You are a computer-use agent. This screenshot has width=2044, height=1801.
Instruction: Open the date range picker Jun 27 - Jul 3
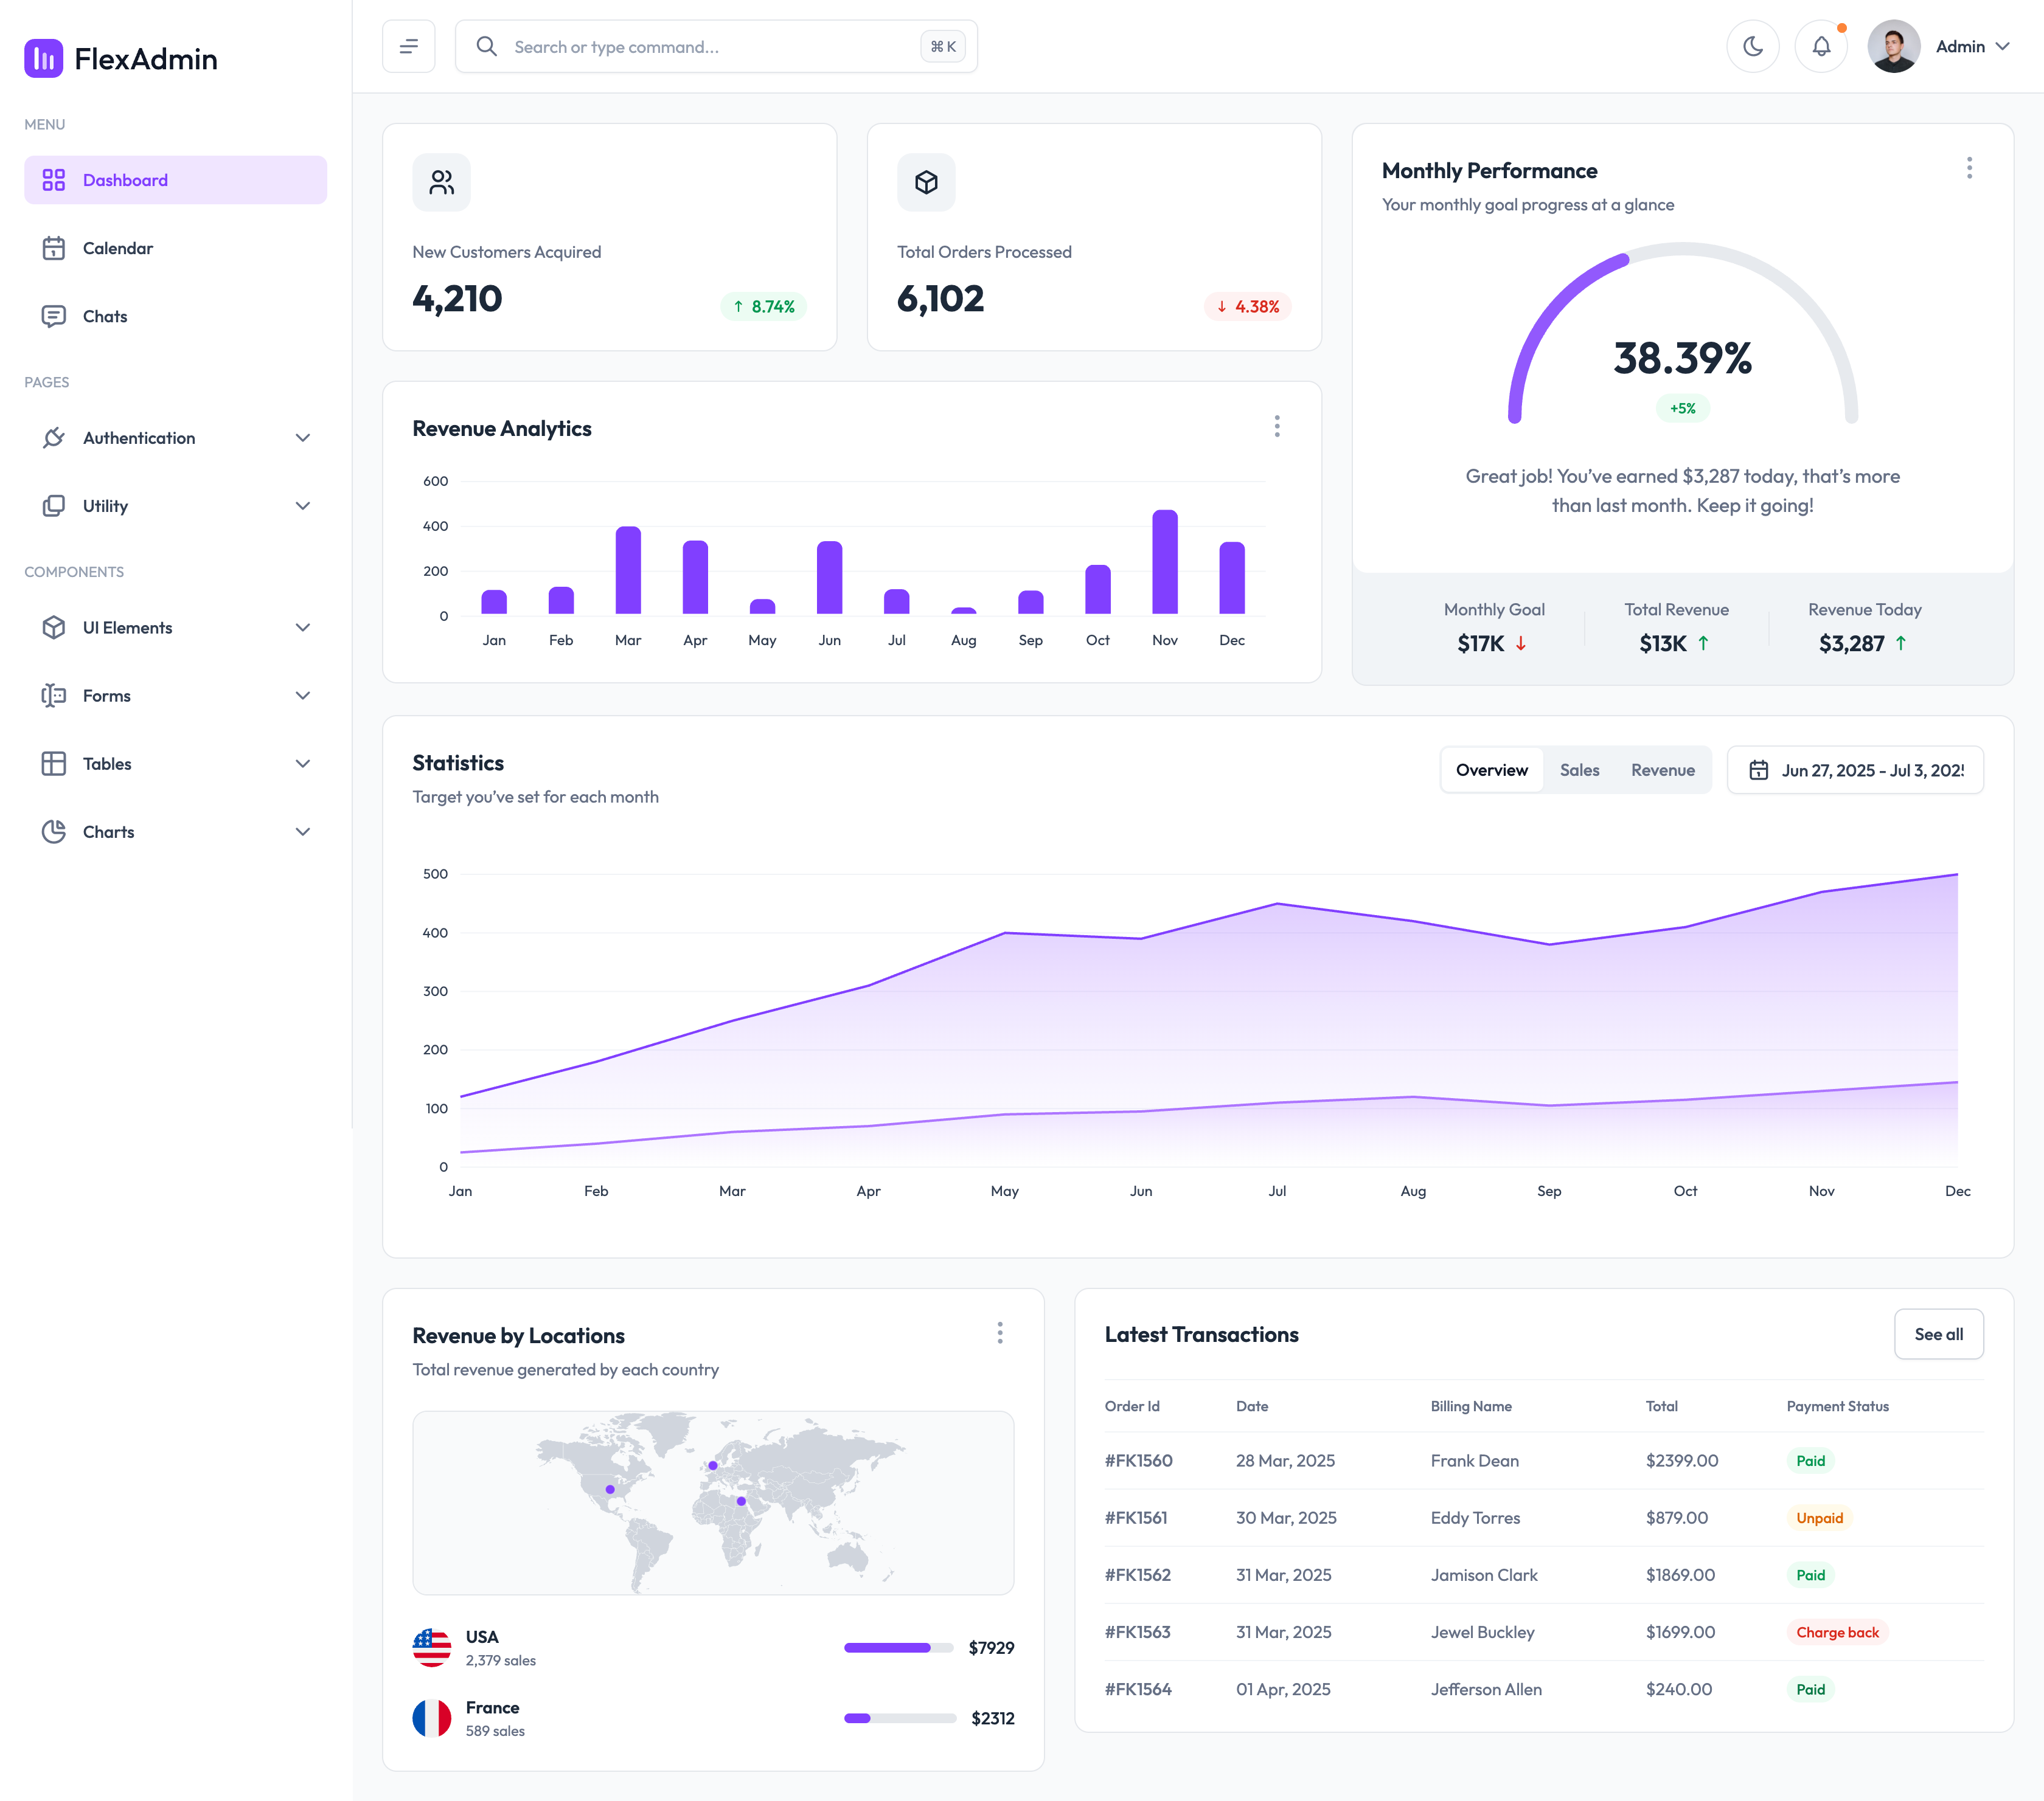[1855, 770]
